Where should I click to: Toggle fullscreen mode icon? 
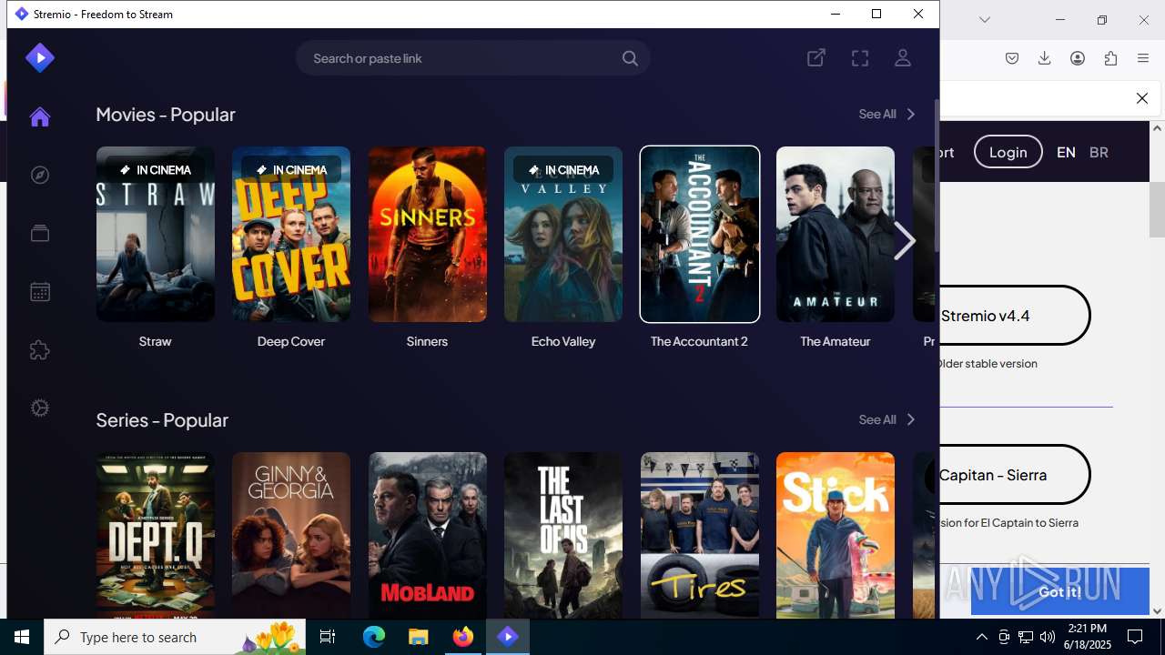pos(860,58)
